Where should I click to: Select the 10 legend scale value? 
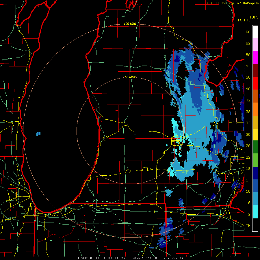[248, 191]
